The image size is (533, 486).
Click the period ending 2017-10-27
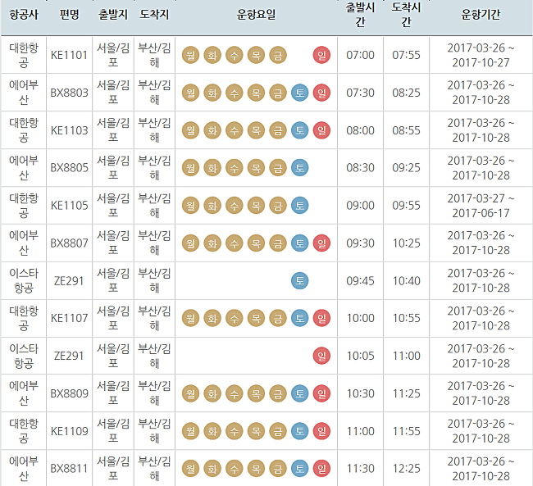(x=481, y=55)
